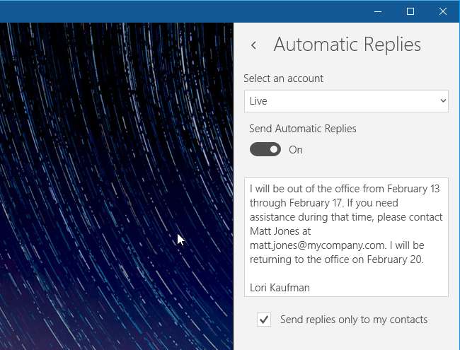
Task: Toggle the Send Automatic Replies switch
Action: point(265,150)
